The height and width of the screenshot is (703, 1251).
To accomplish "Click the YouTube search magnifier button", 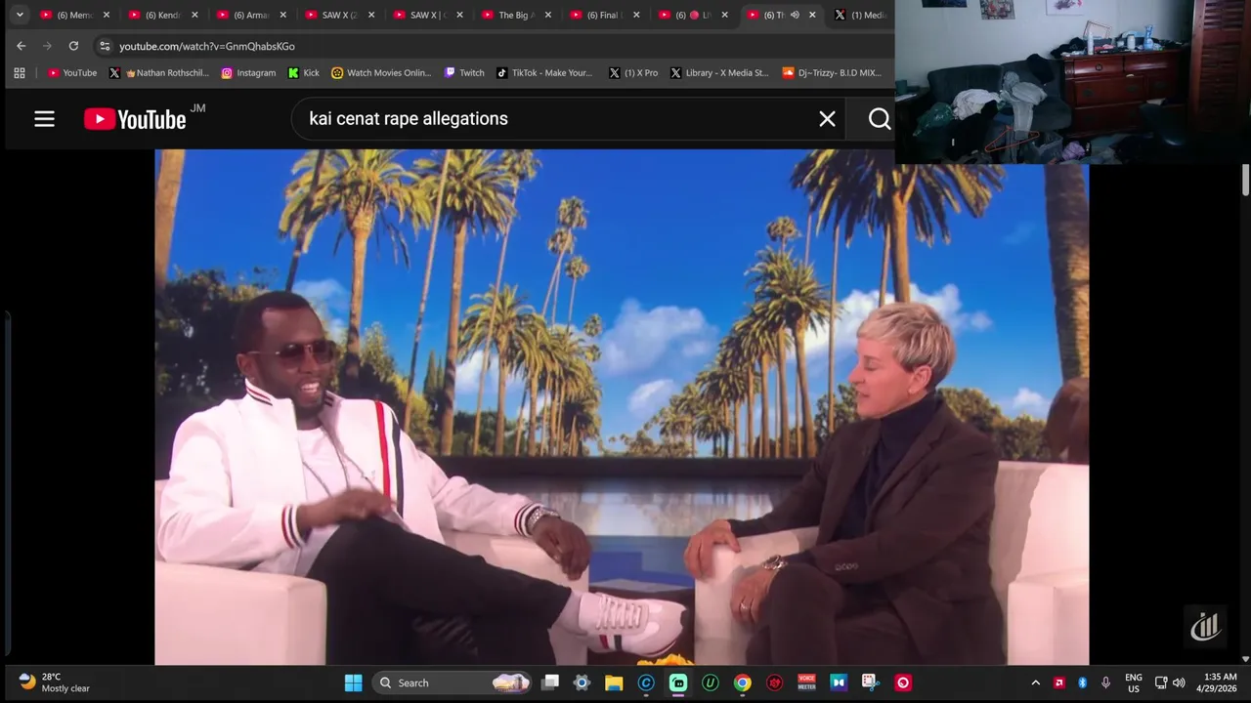I will (x=880, y=119).
